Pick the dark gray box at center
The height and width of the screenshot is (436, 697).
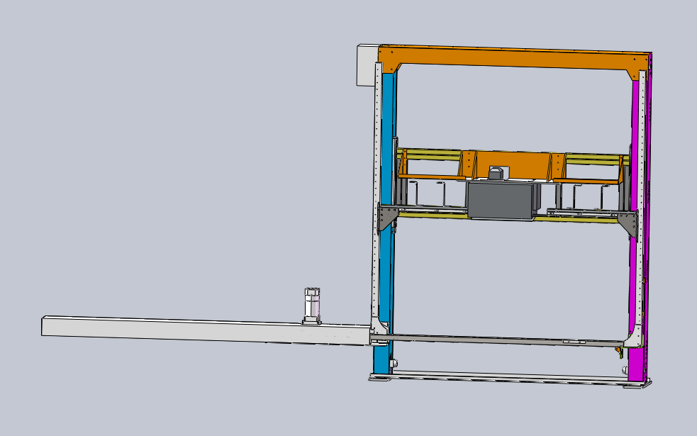(500, 201)
